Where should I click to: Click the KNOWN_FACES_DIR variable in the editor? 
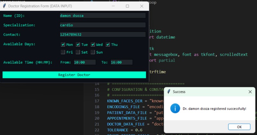[x=125, y=101]
